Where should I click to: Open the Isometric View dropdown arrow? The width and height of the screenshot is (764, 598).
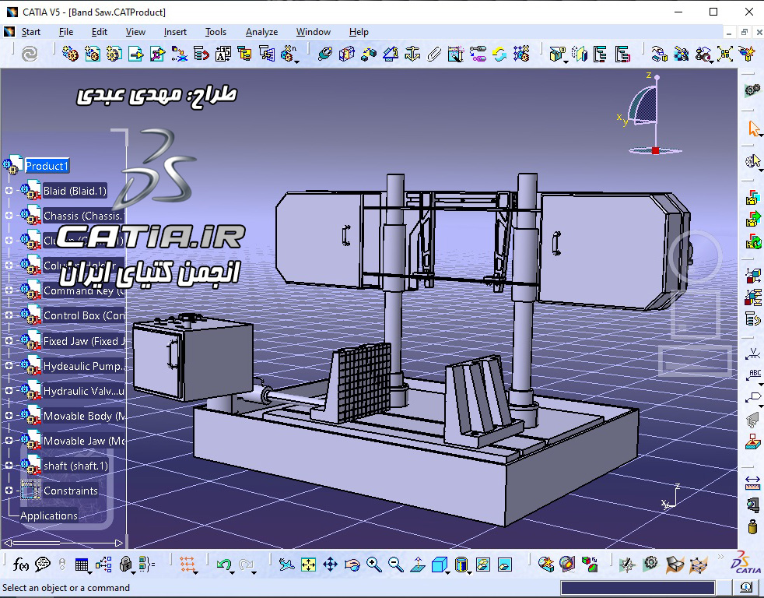coord(448,572)
